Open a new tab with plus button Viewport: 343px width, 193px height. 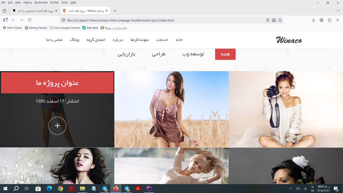coord(115,11)
